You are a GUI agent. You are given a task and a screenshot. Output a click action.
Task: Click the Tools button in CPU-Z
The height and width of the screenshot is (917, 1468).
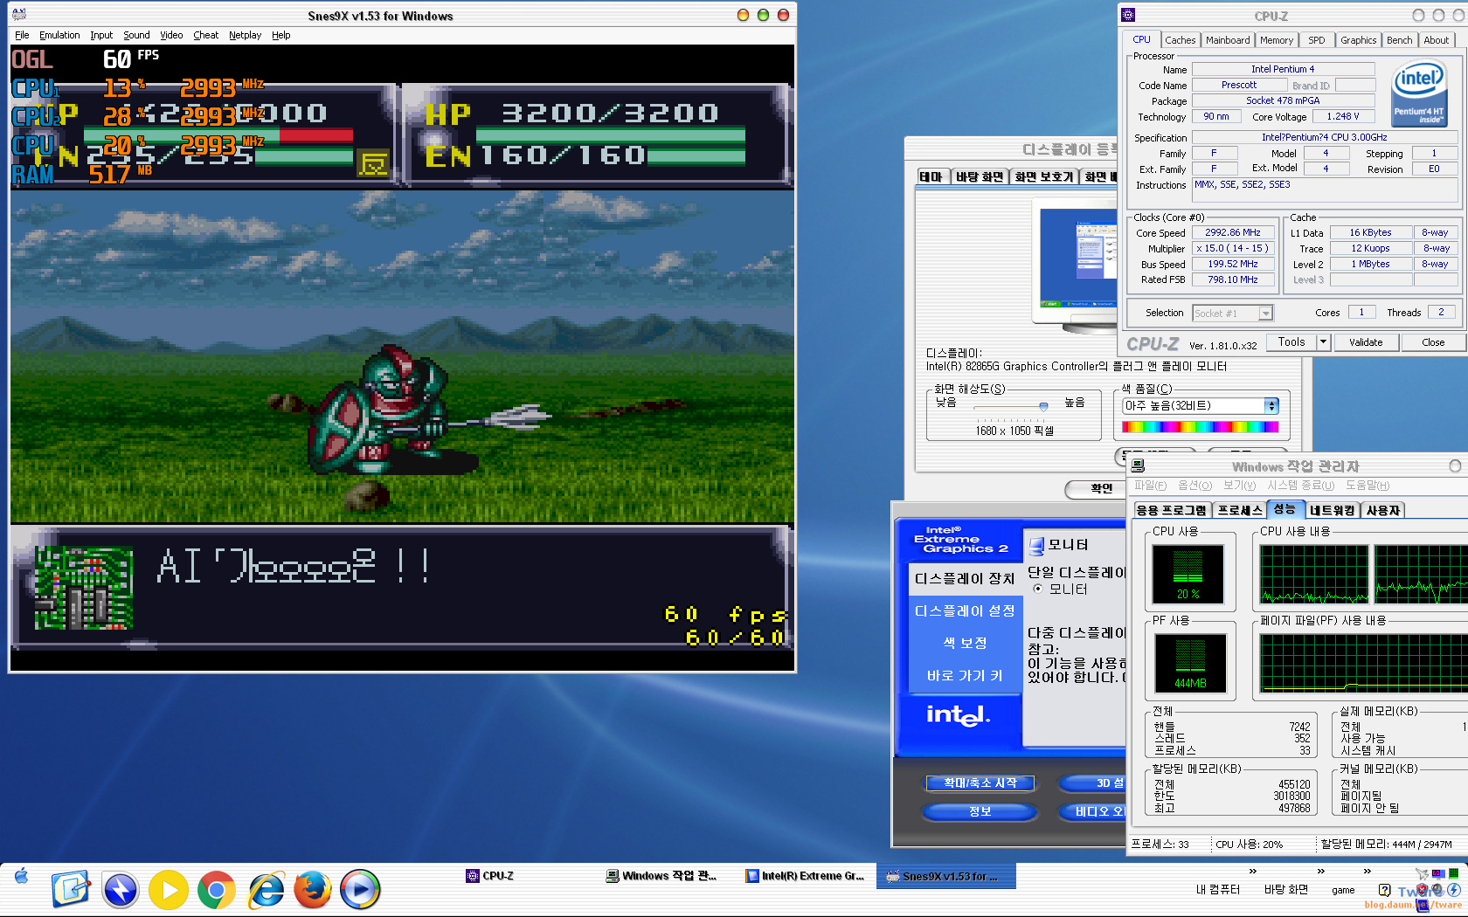click(1291, 342)
